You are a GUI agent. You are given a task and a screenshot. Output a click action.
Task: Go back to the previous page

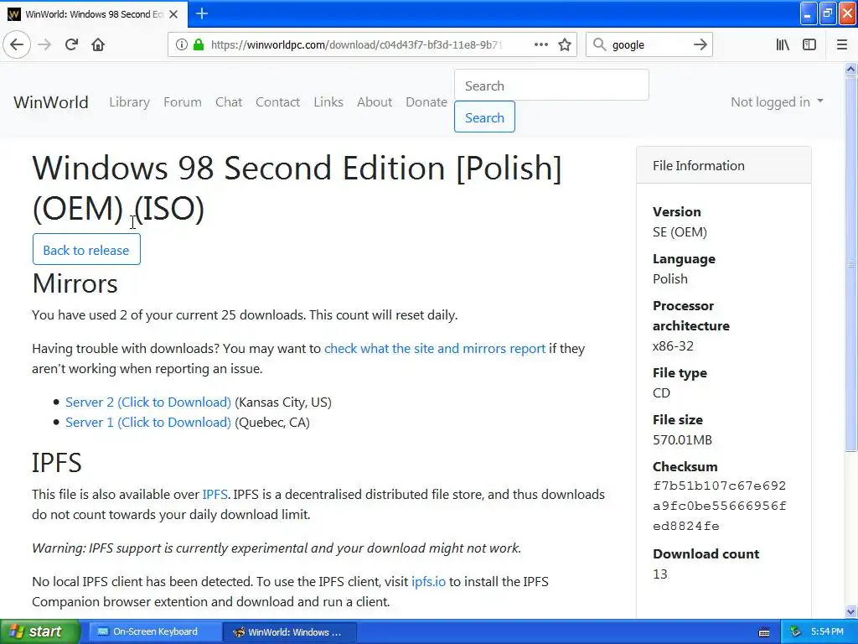17,44
